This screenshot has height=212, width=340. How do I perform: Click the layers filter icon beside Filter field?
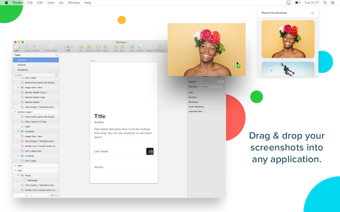point(52,195)
